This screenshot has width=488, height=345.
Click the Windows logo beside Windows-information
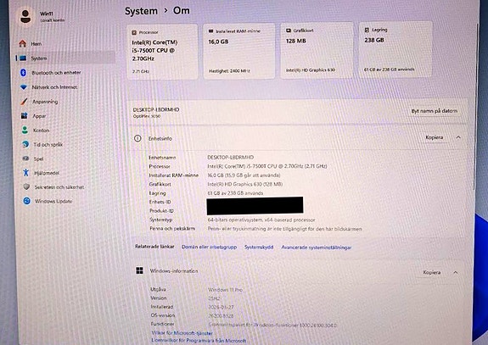[140, 270]
